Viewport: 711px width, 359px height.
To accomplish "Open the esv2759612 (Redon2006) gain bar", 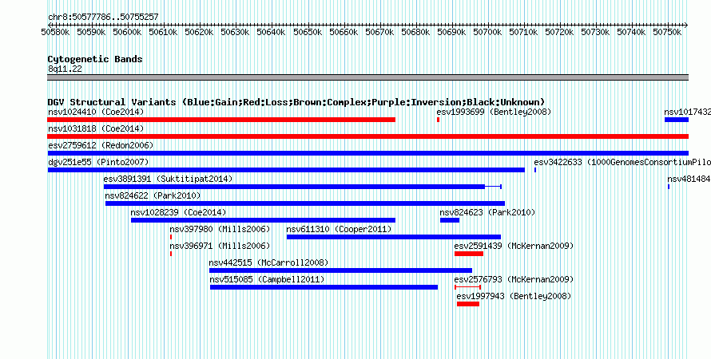I will pos(367,153).
